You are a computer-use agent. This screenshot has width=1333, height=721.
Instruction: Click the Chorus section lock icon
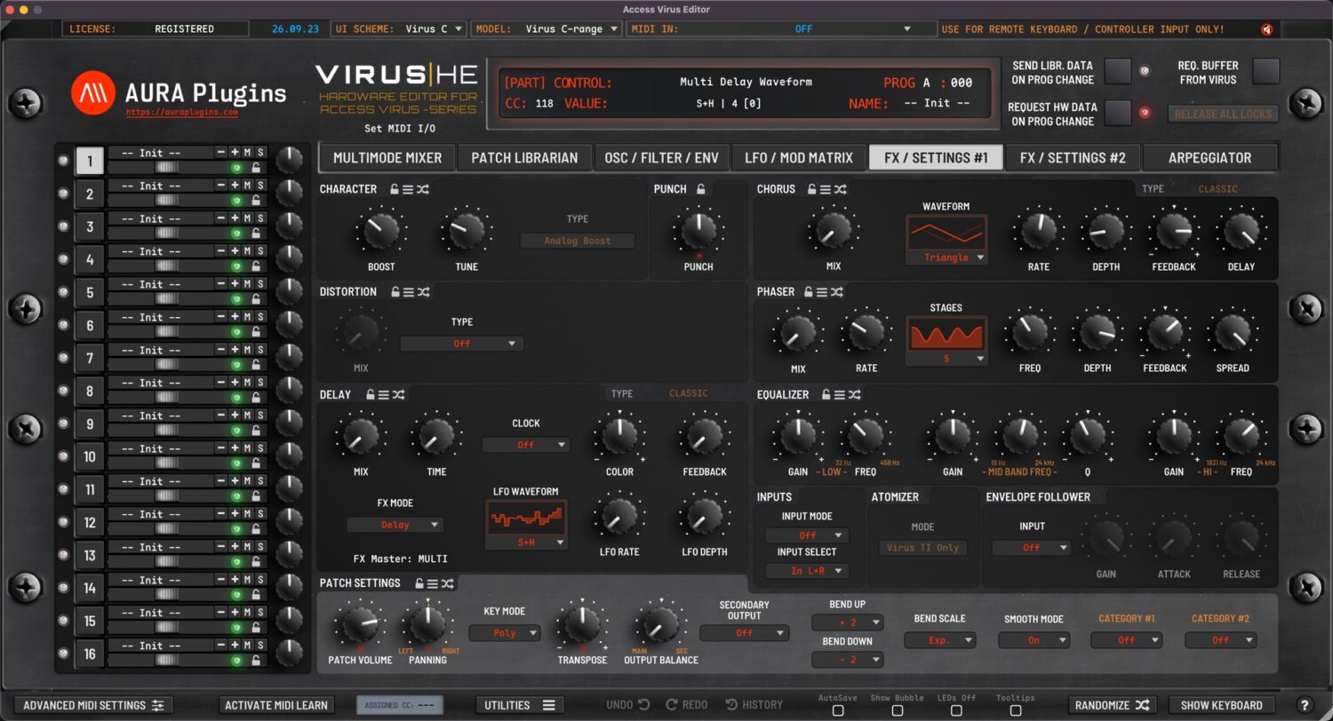[x=812, y=189]
